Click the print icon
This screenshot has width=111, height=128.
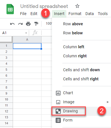(x=28, y=24)
